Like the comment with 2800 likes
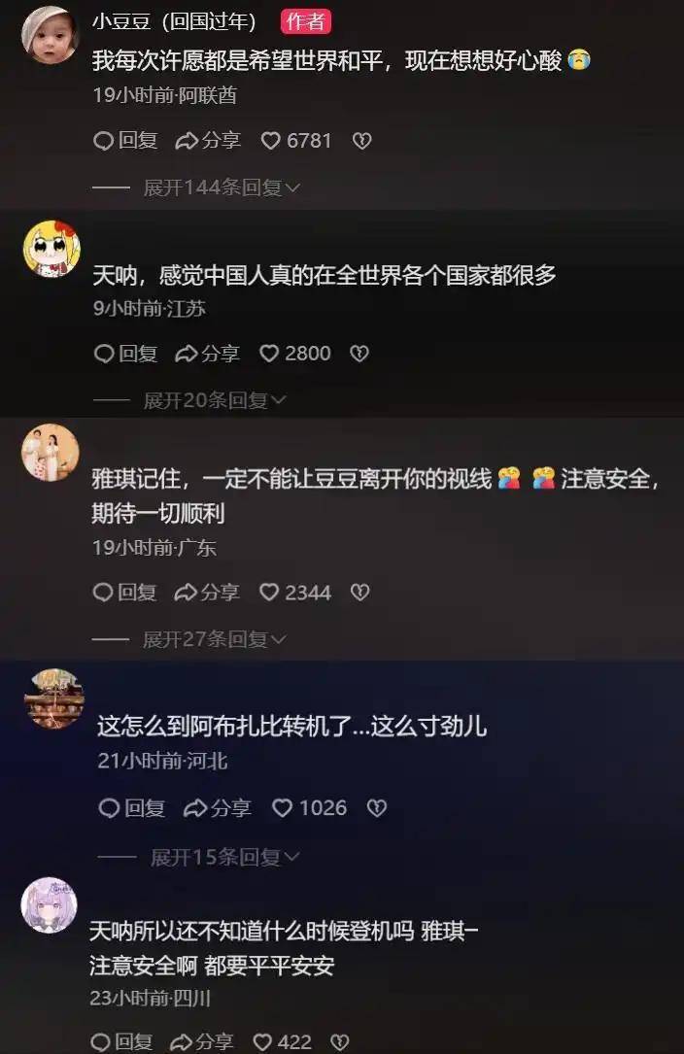This screenshot has height=1054, width=684. (295, 354)
